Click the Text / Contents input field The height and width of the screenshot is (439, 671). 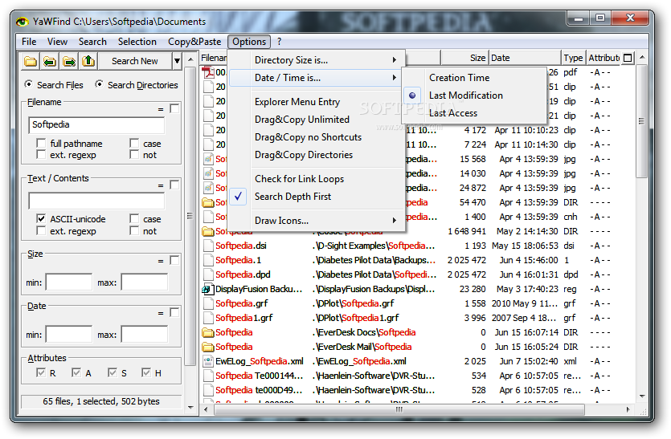96,201
